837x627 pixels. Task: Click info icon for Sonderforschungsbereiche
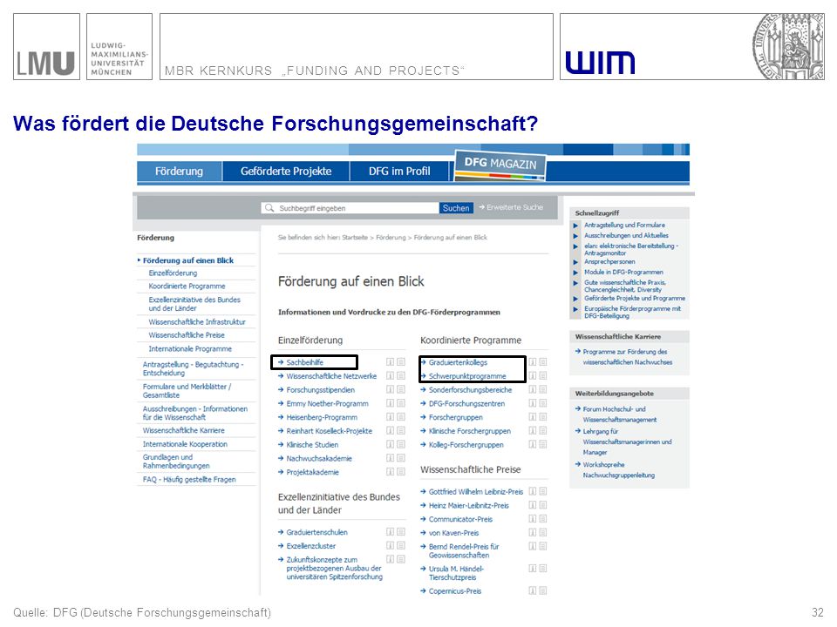pyautogui.click(x=532, y=390)
